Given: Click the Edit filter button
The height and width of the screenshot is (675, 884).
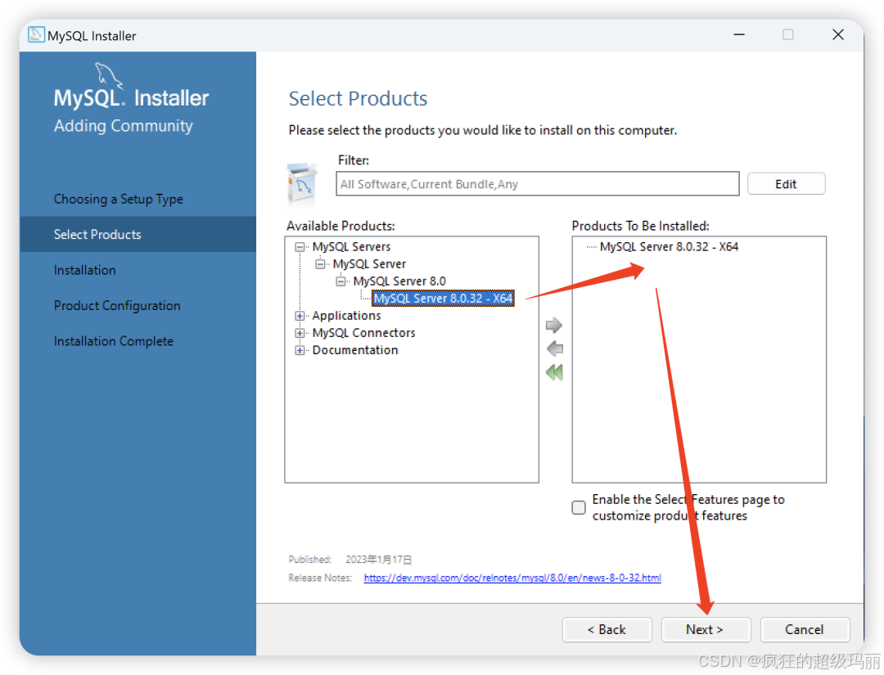Looking at the screenshot, I should (x=786, y=184).
